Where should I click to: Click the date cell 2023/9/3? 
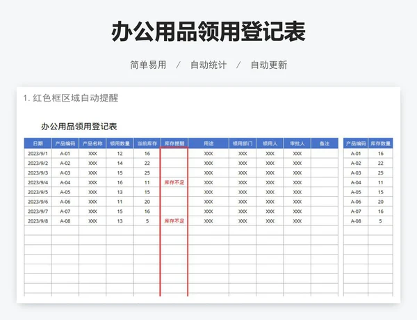[x=38, y=173]
